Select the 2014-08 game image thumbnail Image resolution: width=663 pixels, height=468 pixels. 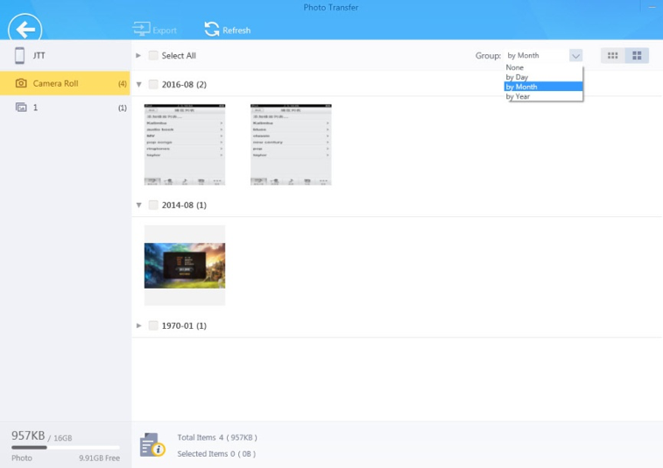click(x=185, y=265)
